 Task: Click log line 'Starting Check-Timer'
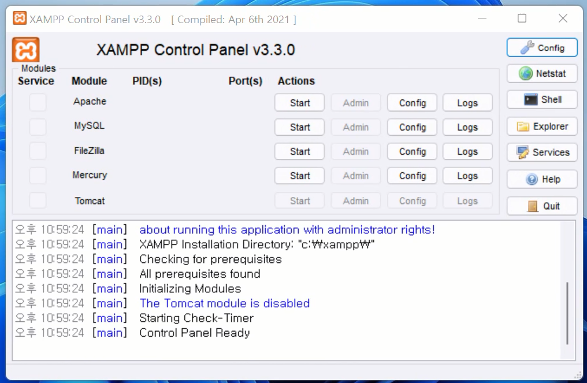(196, 318)
